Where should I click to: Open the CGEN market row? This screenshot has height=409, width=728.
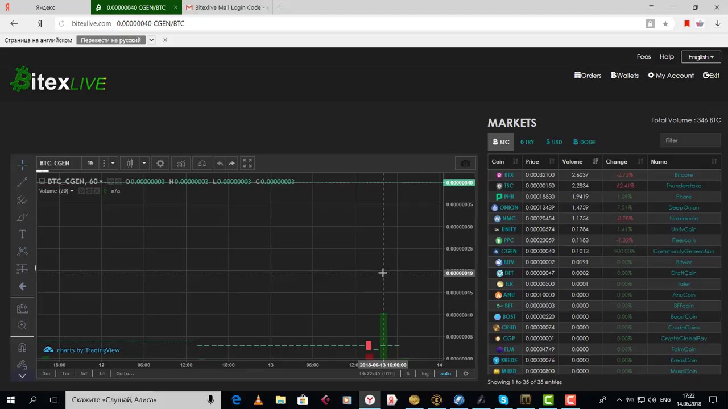pos(604,251)
